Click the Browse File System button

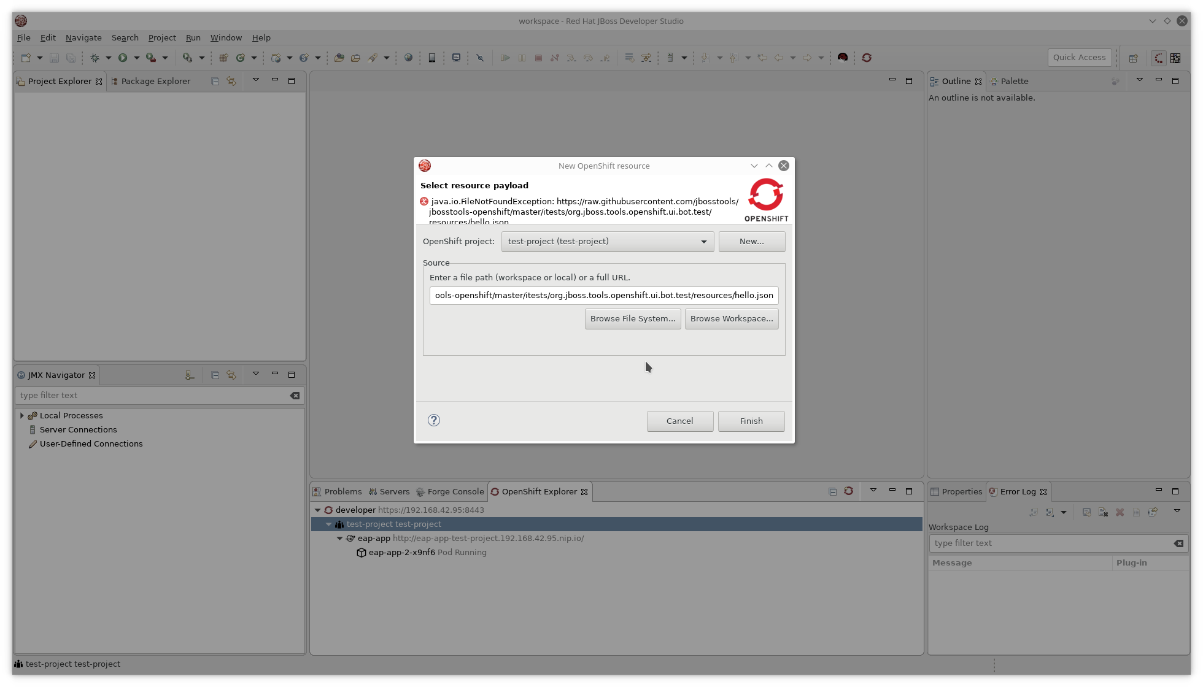pos(632,318)
